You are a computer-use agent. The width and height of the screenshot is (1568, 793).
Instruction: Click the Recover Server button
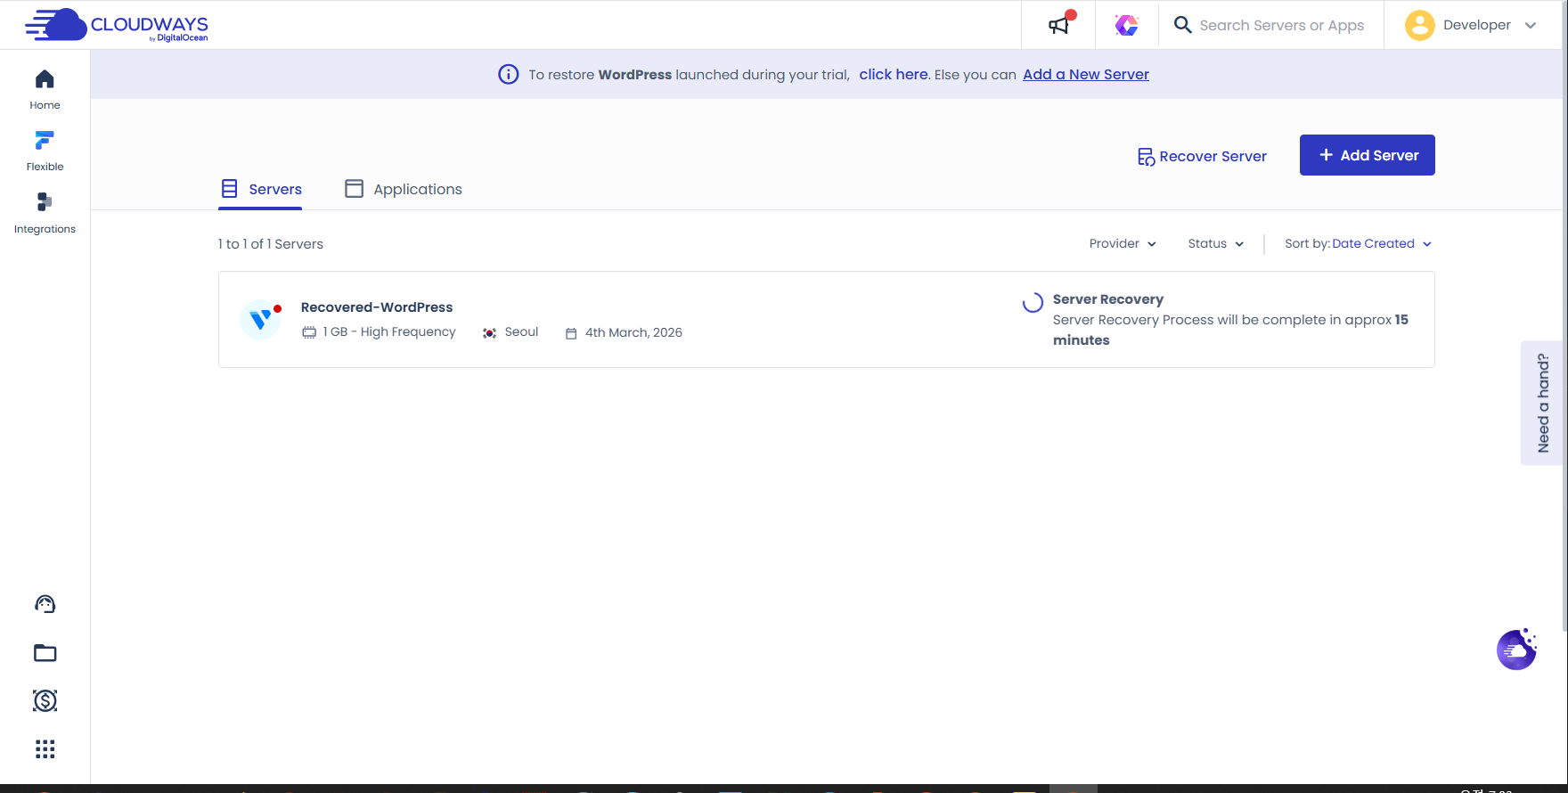pos(1202,156)
